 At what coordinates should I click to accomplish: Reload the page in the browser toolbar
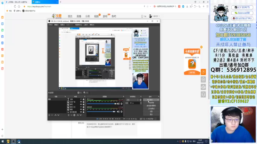15,6
